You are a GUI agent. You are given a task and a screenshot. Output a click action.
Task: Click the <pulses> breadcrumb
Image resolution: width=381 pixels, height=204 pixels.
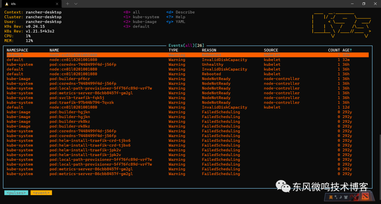tap(16, 193)
